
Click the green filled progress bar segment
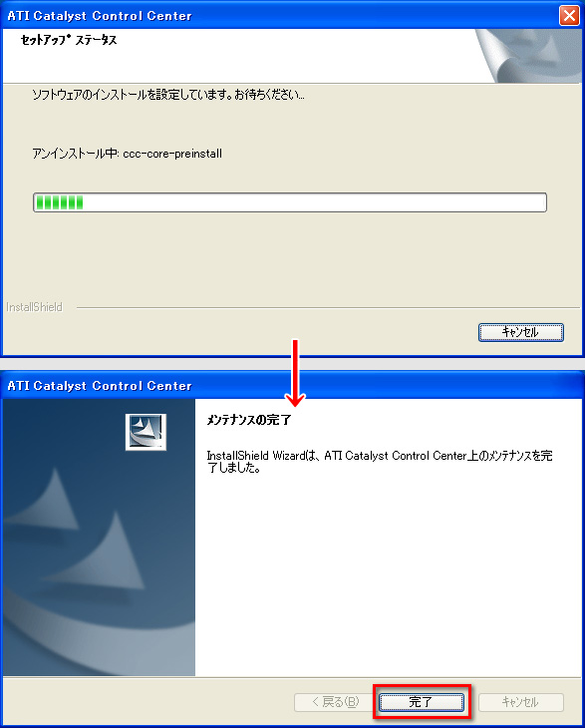tap(60, 202)
